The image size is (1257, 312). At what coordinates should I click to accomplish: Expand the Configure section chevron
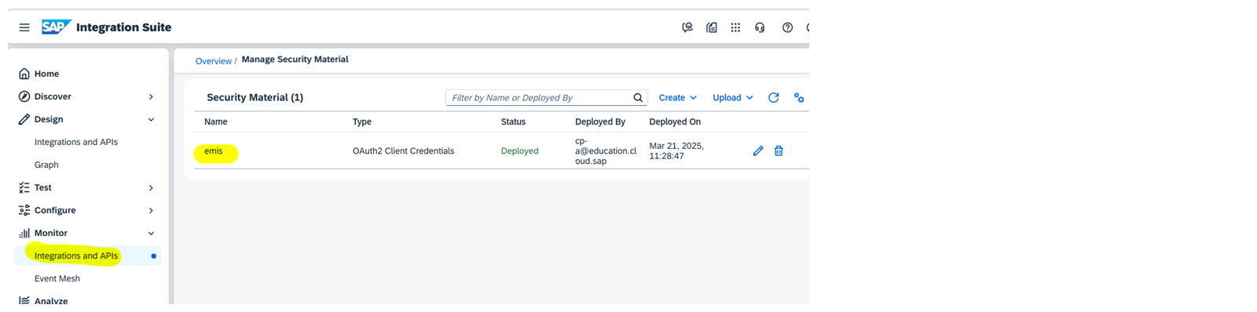point(151,210)
